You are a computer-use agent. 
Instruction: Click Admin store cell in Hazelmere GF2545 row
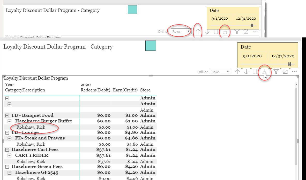[x=148, y=173]
